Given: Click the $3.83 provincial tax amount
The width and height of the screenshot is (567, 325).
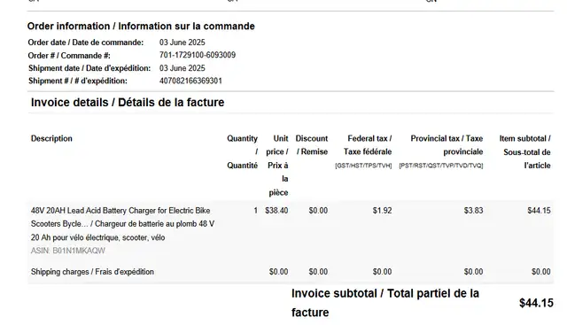Looking at the screenshot, I should coord(473,211).
